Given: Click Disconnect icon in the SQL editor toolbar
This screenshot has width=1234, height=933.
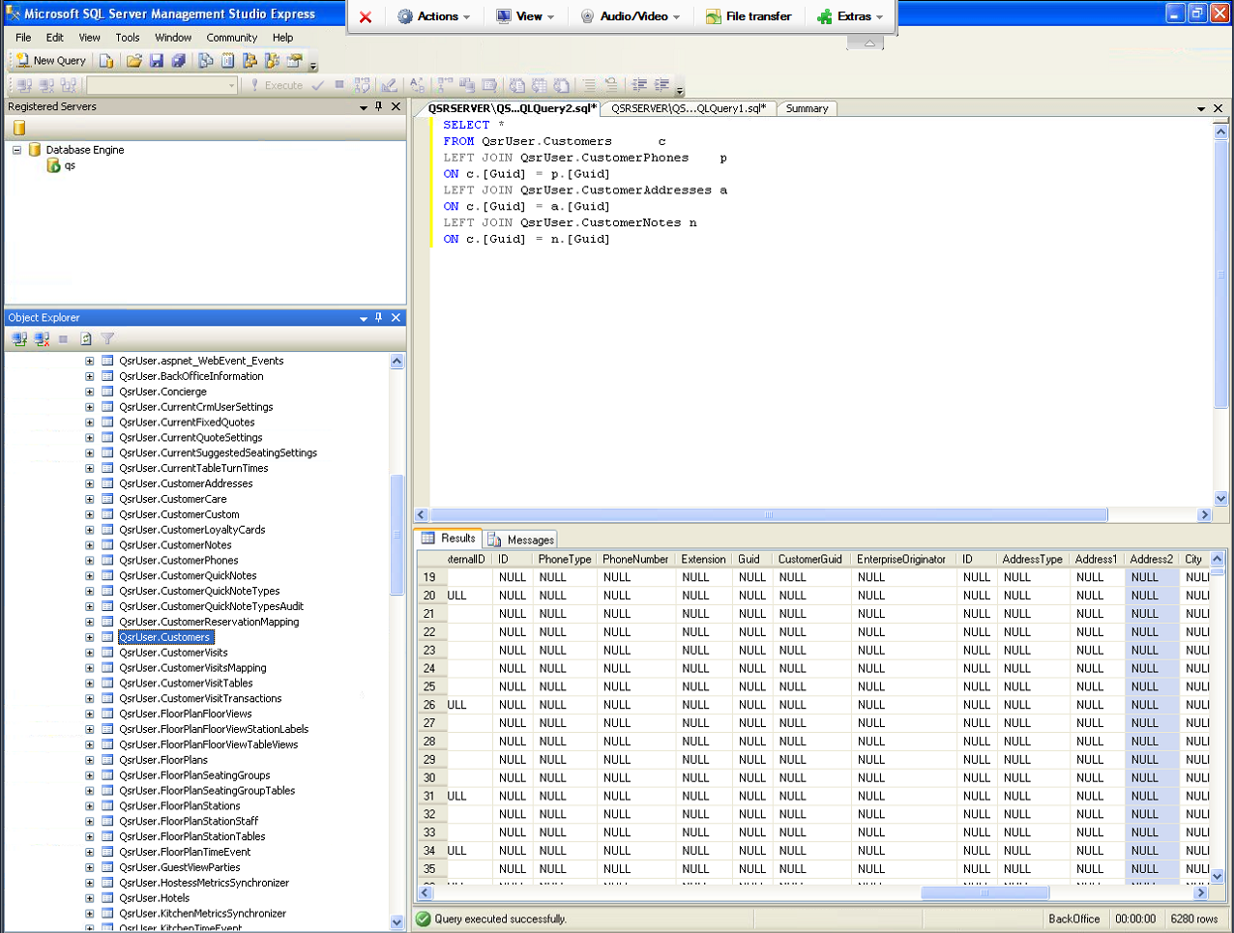Looking at the screenshot, I should [x=46, y=85].
